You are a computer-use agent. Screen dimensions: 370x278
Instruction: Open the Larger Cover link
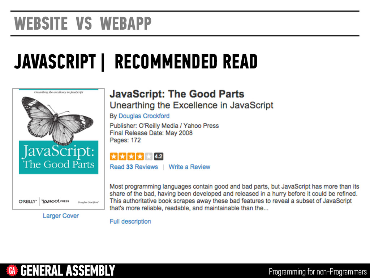tap(61, 216)
